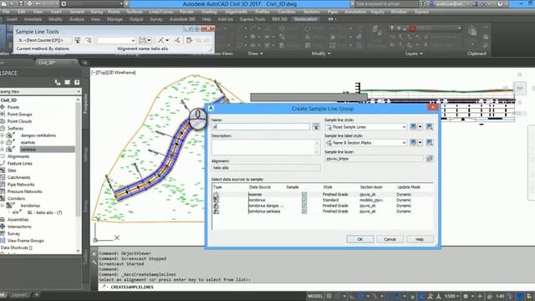This screenshot has width=535, height=301.
Task: Click OK in Create Sample Line Group
Action: [x=360, y=239]
